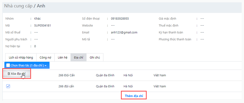The image size is (244, 103).
Task: Uncheck the checkbox for 266 đội cấn row
Action: 8,86
